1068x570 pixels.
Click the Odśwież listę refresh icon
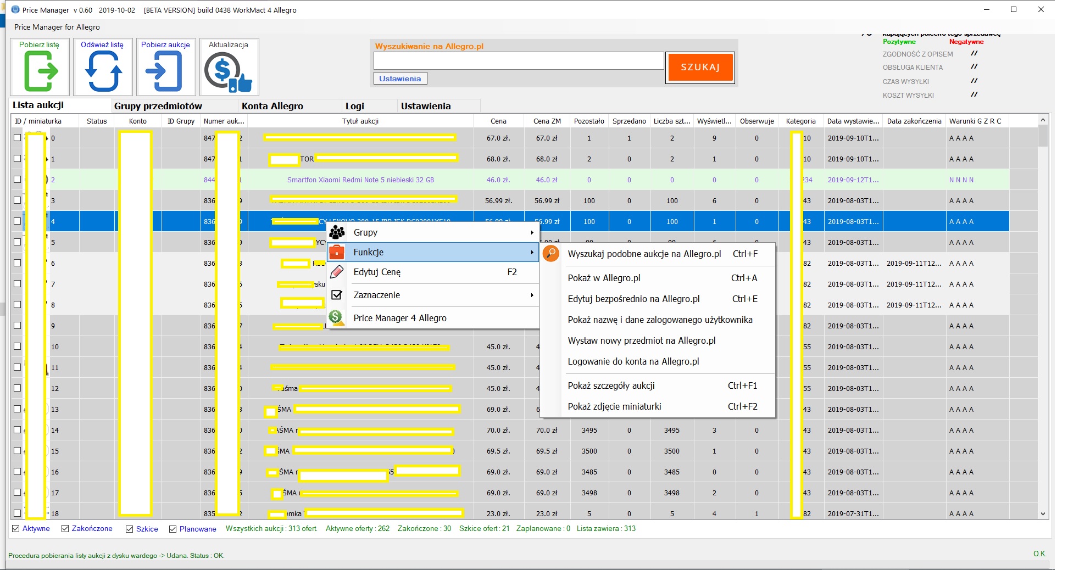(103, 71)
